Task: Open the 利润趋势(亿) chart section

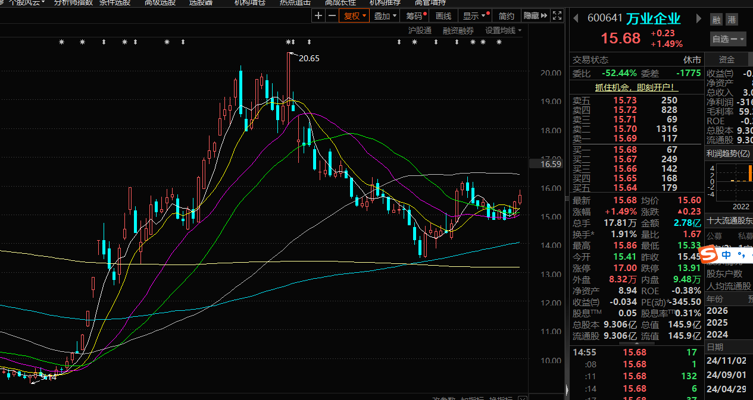Action: click(x=729, y=153)
